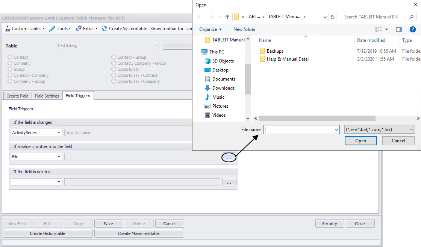The width and height of the screenshot is (421, 247).
Task: Click the up-one-level navigation arrow
Action: [227, 17]
